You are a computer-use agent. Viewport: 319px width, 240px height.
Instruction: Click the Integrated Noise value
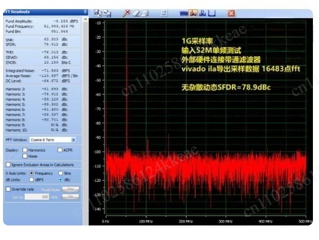50,70
